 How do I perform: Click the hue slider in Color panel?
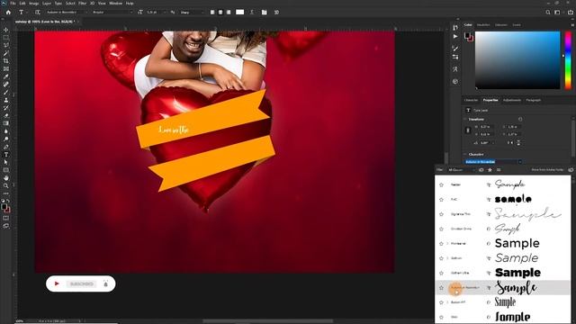568,60
